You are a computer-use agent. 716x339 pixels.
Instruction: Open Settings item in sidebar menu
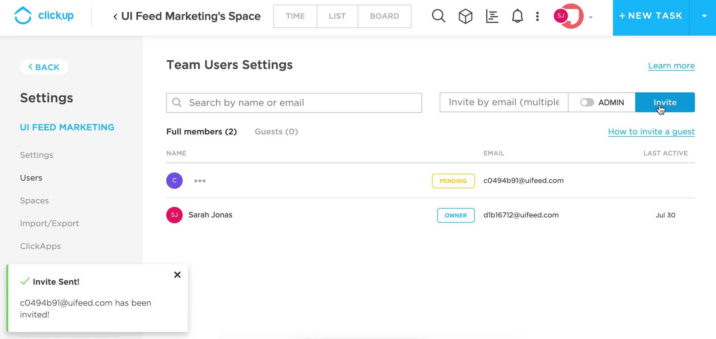[37, 155]
